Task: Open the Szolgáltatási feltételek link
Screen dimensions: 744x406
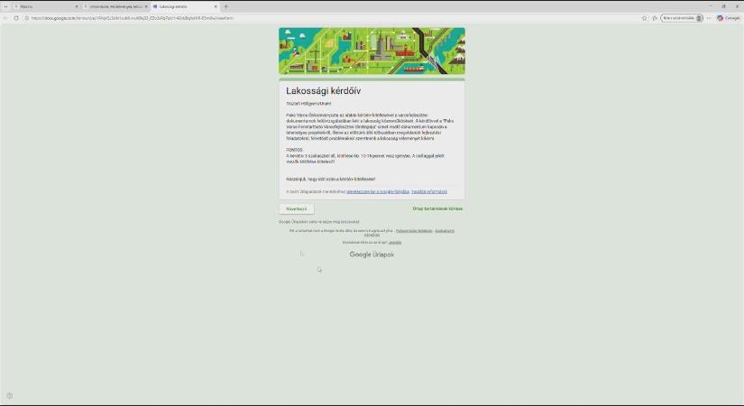Action: coord(414,231)
